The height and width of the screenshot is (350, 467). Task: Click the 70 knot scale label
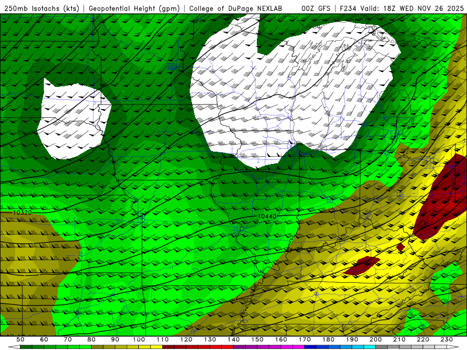coord(68,339)
